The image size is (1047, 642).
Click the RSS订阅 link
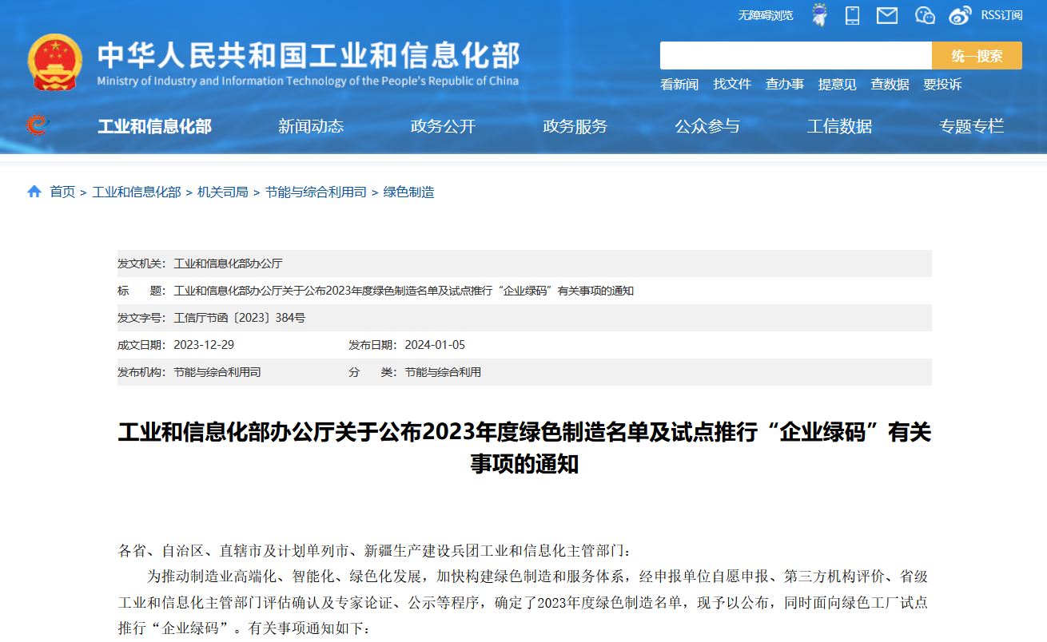click(1001, 15)
